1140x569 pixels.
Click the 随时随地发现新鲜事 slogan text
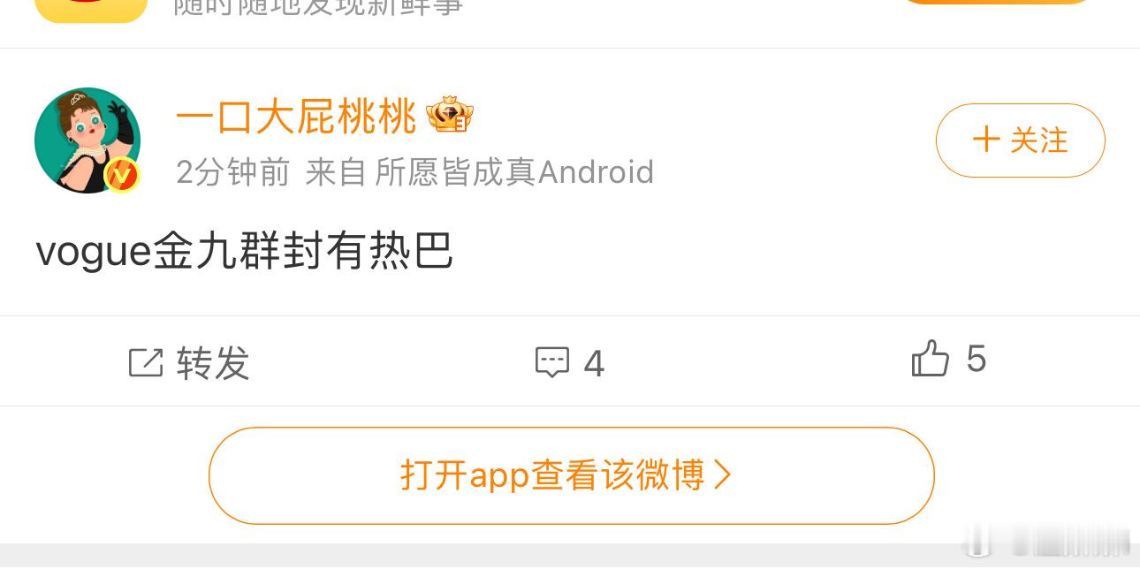click(x=318, y=8)
